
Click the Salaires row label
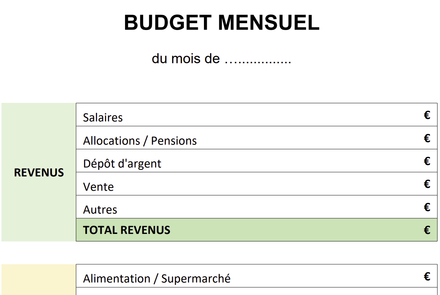click(103, 117)
